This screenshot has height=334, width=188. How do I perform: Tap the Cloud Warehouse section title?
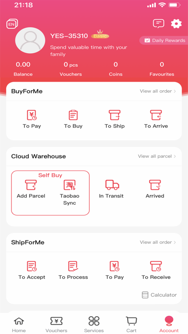(x=38, y=156)
